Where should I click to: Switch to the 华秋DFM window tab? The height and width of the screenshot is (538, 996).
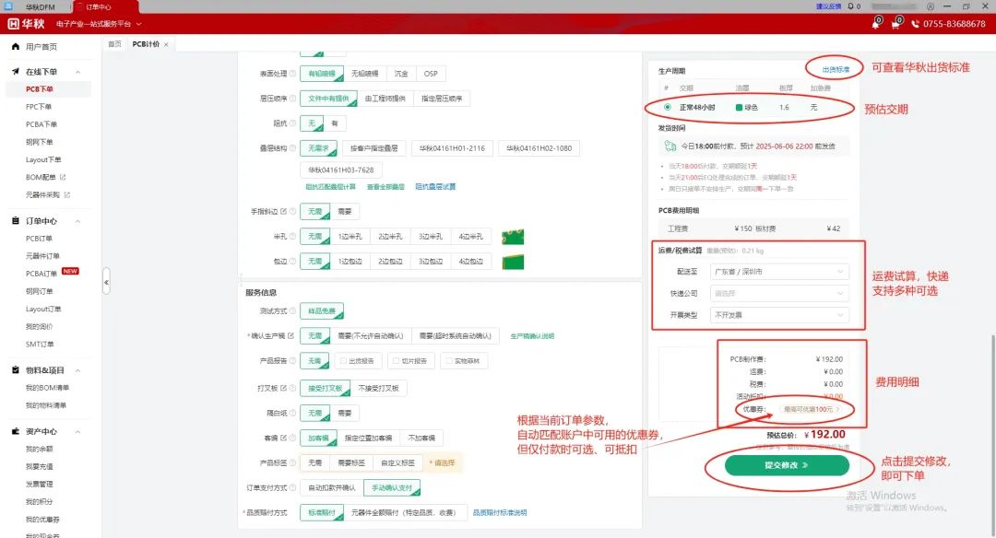[40, 7]
